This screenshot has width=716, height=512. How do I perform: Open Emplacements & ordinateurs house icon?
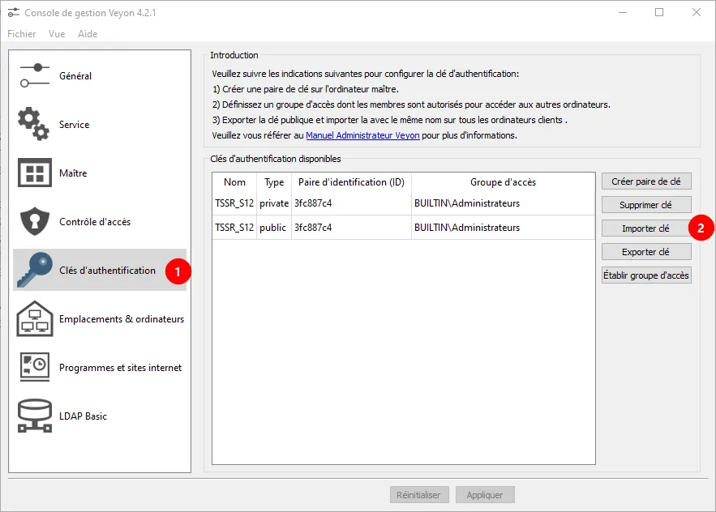click(35, 318)
